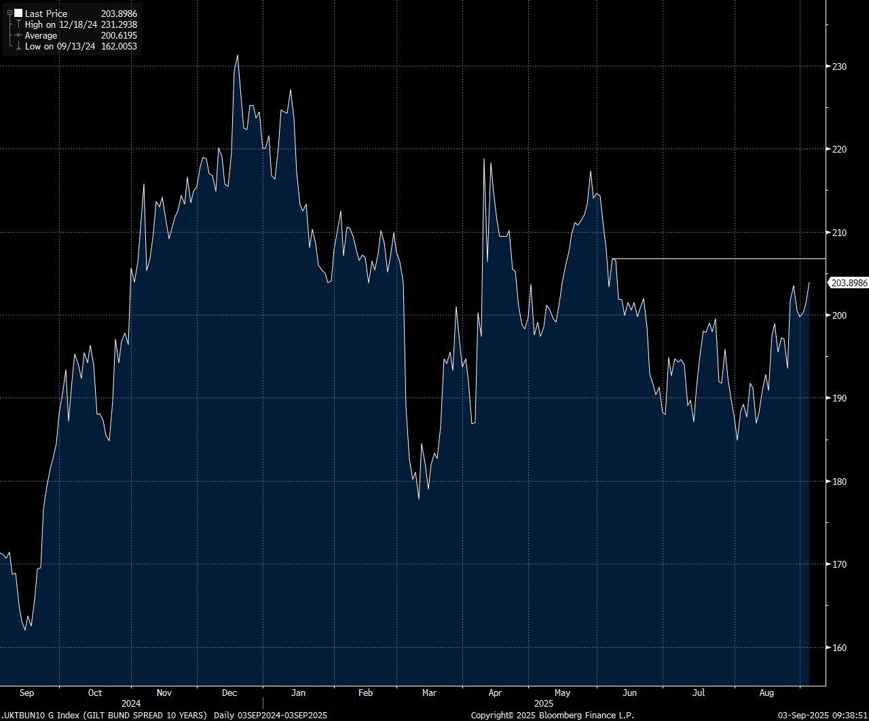This screenshot has width=869, height=721.
Task: Select the Last Price legend label
Action: (x=46, y=14)
